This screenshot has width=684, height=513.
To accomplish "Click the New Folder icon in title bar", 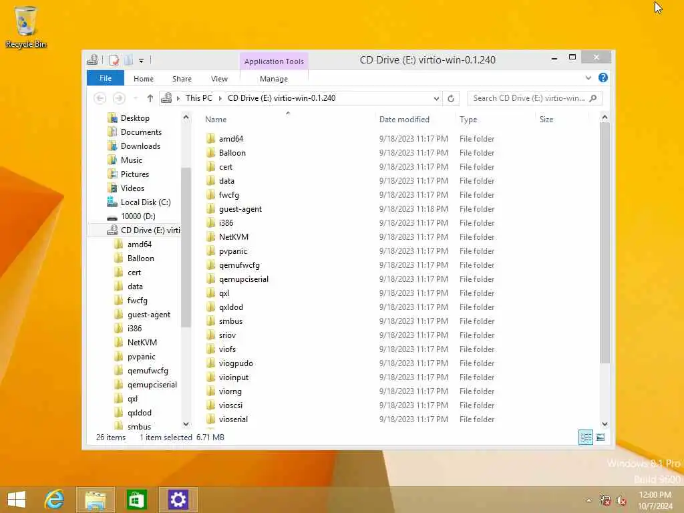I will 128,59.
